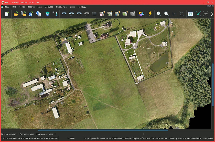Click the 1 : 2 000 scale in status bar
Image resolution: width=215 pixels, height=142 pixels.
coord(71,138)
